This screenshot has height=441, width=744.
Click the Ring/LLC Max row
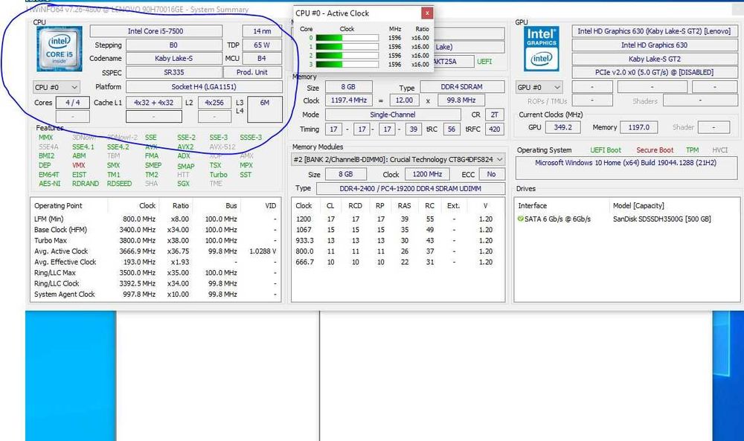155,273
